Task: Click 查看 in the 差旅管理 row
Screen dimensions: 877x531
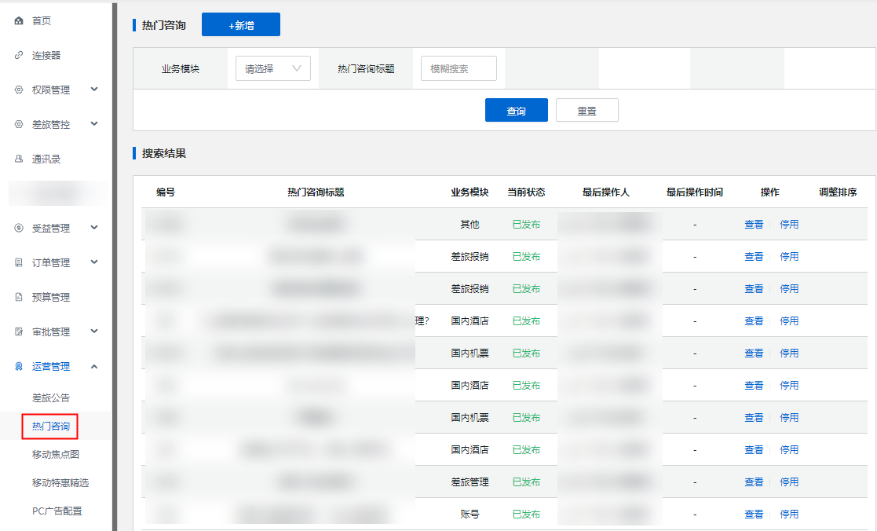Action: [x=754, y=482]
